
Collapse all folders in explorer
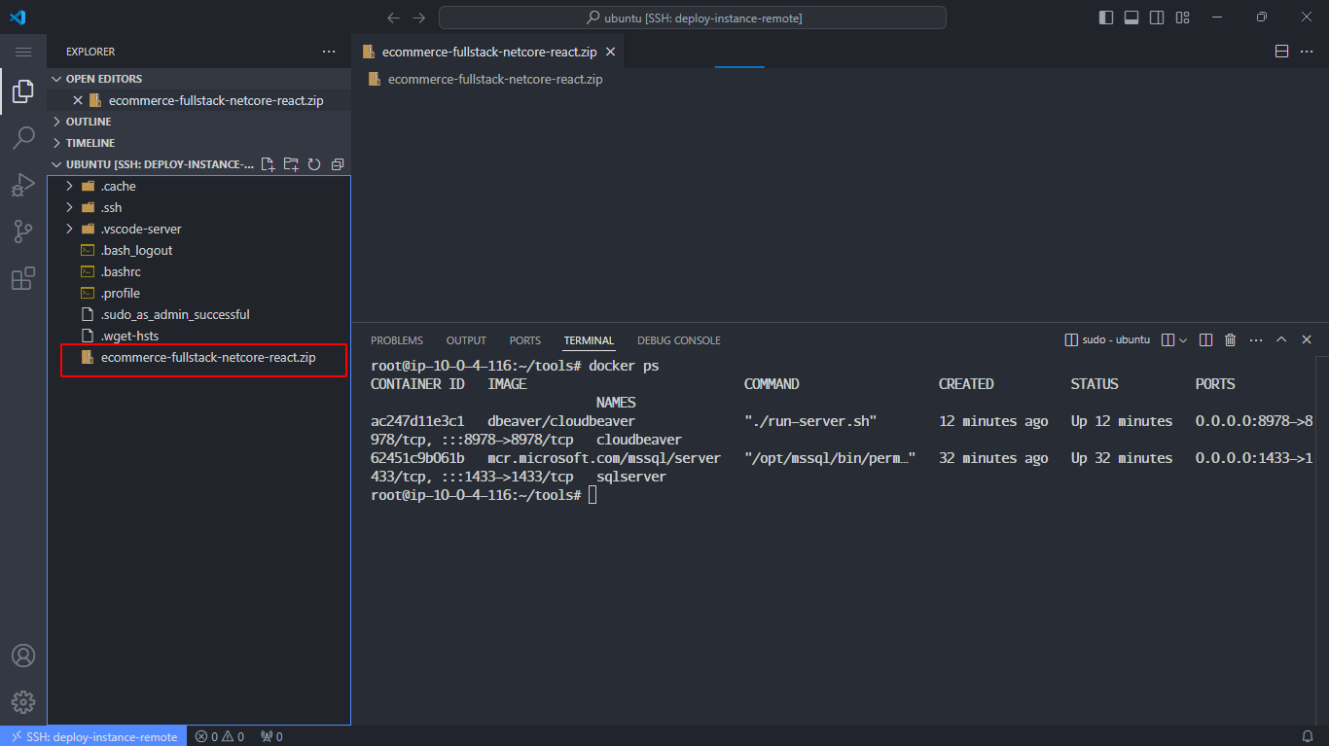click(338, 164)
